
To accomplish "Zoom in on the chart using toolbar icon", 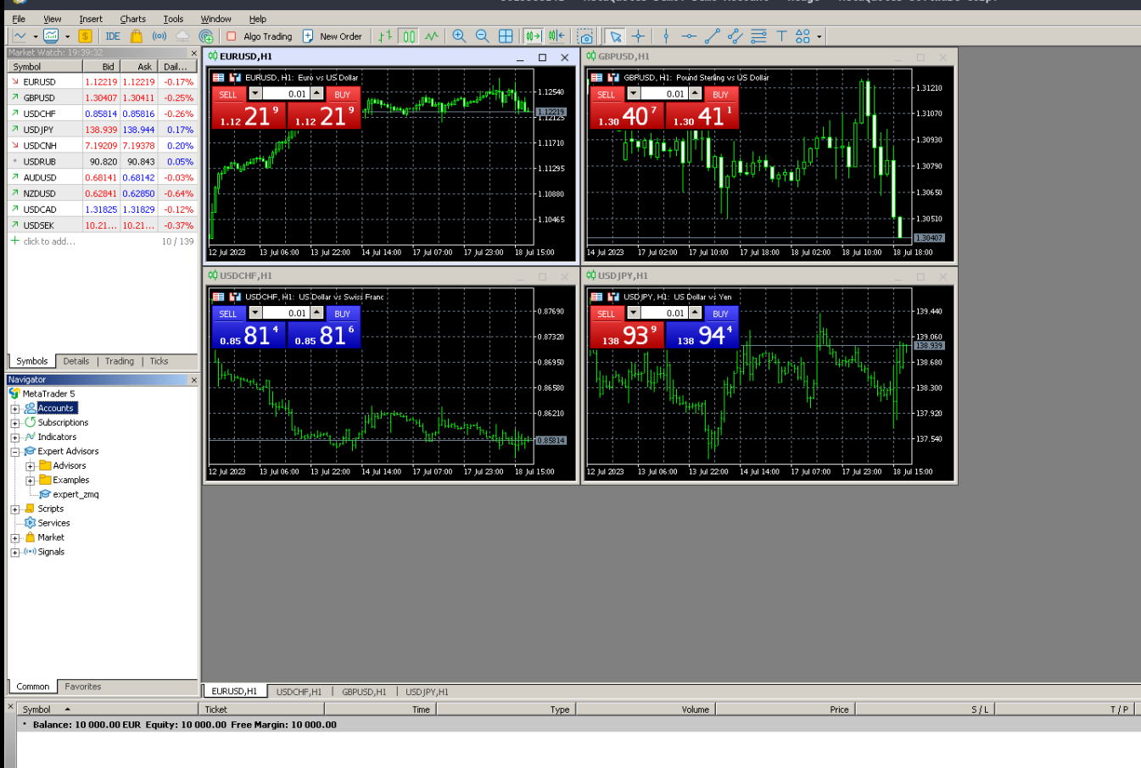I will (459, 36).
